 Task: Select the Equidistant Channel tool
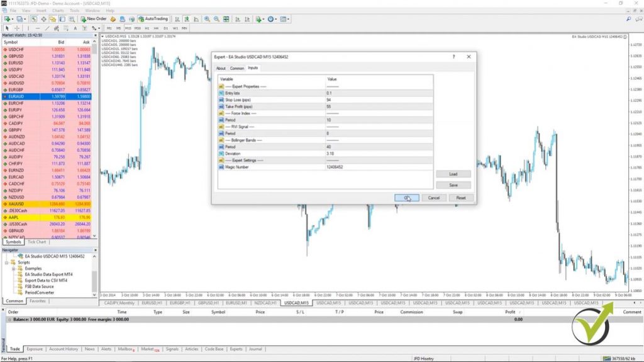pyautogui.click(x=56, y=28)
